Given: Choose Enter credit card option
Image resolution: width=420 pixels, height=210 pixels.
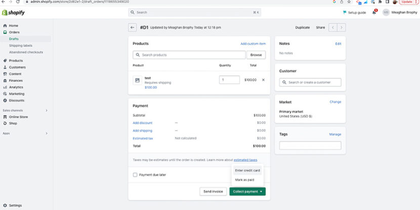Looking at the screenshot, I should pos(247,171).
